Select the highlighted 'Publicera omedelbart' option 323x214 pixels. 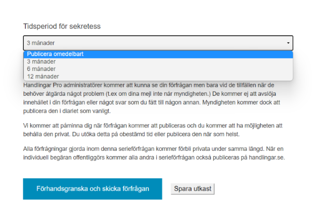click(x=55, y=54)
